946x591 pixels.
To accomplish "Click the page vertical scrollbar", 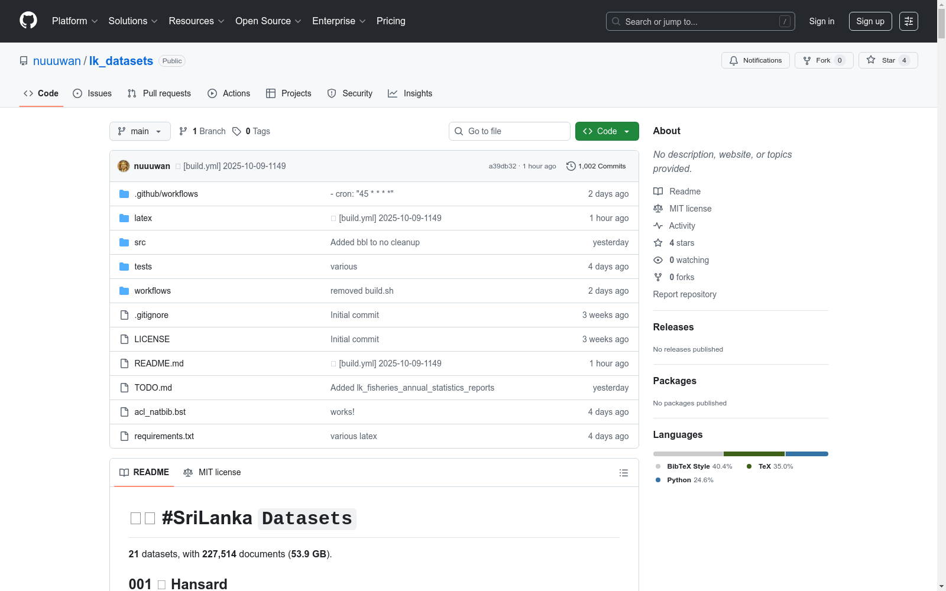I will click(941, 295).
